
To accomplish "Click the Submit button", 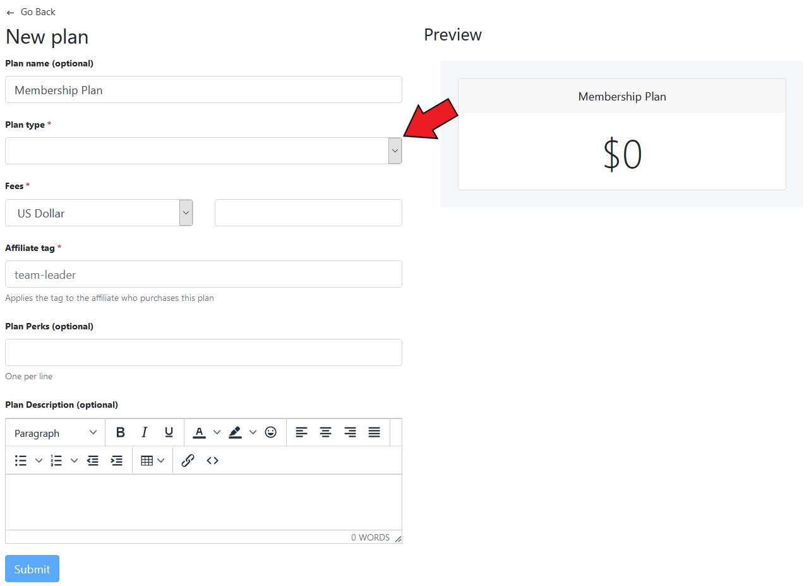I will click(32, 569).
